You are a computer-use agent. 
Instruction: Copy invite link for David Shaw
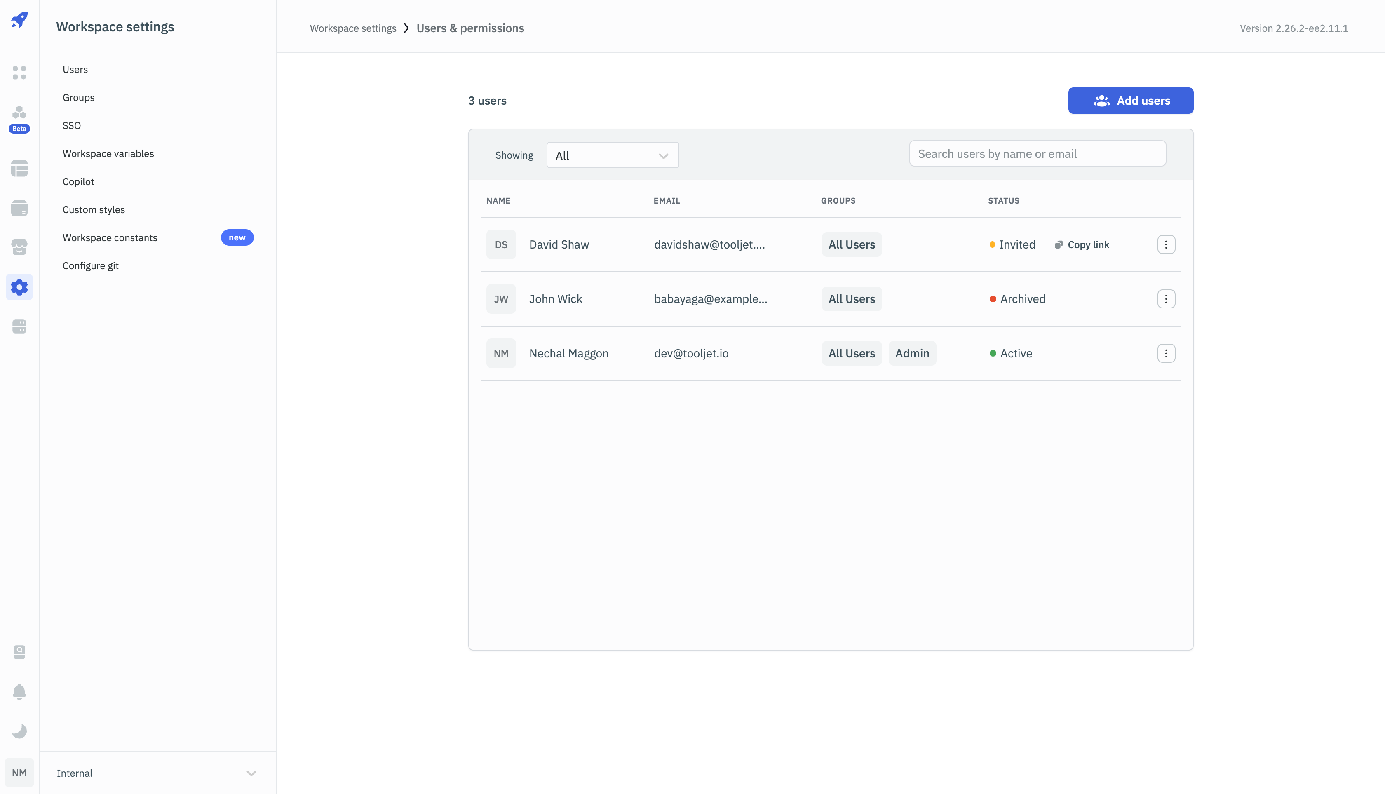click(1082, 245)
